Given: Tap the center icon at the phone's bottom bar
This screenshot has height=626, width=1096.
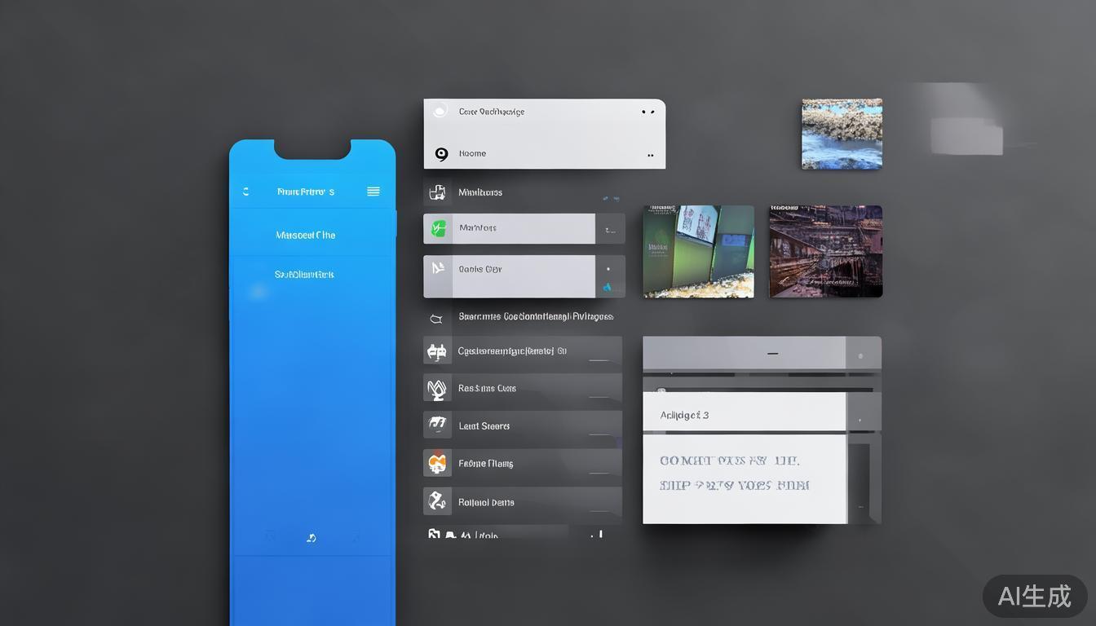Looking at the screenshot, I should point(311,537).
